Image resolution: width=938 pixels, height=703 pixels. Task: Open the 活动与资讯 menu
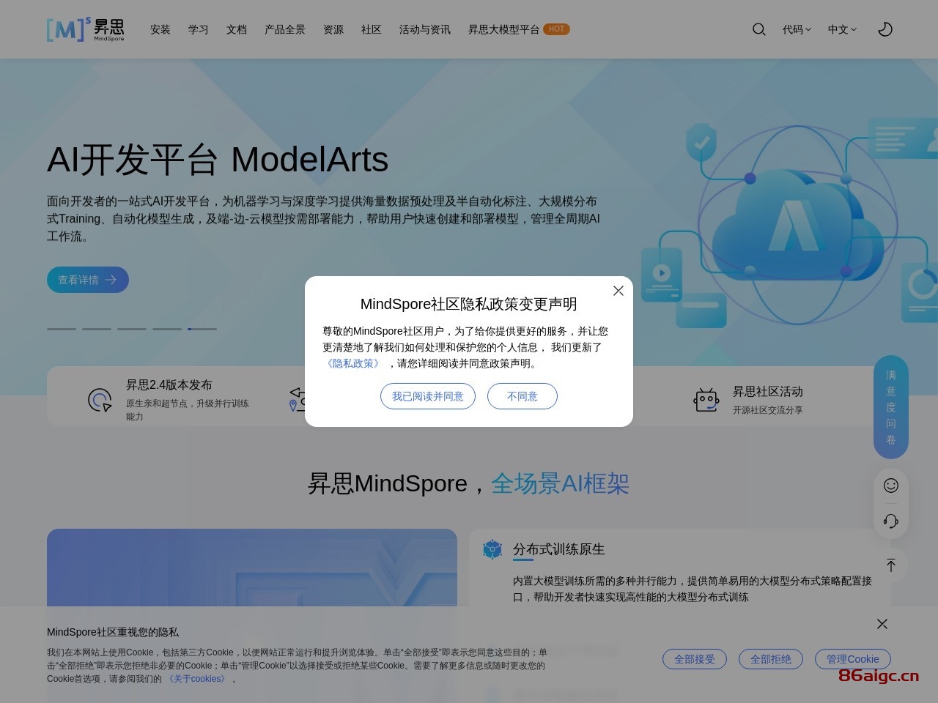click(x=425, y=29)
